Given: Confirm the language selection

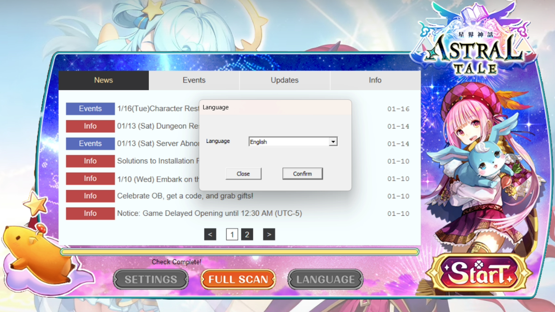Looking at the screenshot, I should (302, 173).
